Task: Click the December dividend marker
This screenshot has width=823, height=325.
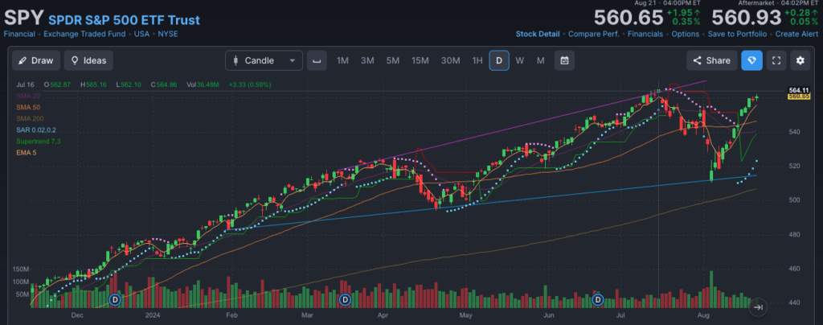Action: click(115, 299)
